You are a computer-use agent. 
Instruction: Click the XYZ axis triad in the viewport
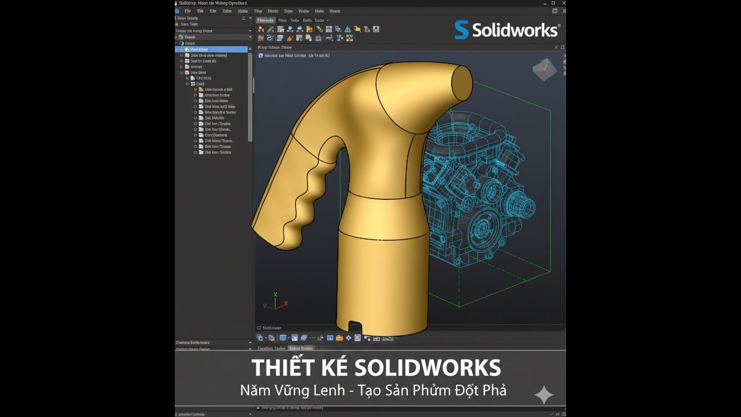pyautogui.click(x=276, y=301)
